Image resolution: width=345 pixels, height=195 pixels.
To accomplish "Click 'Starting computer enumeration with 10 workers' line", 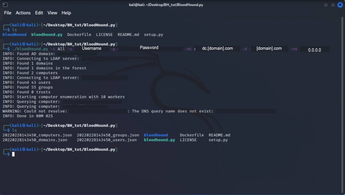I will point(64,97).
